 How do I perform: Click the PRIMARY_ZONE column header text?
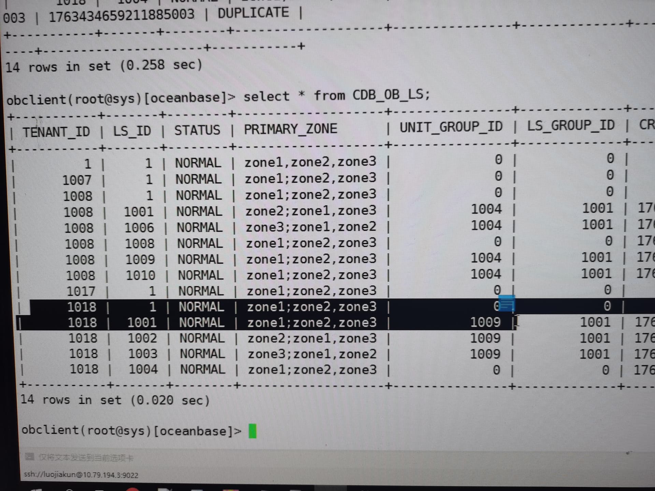point(290,129)
